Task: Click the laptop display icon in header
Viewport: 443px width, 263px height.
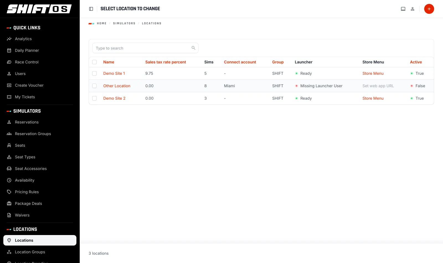Action: coord(403,9)
